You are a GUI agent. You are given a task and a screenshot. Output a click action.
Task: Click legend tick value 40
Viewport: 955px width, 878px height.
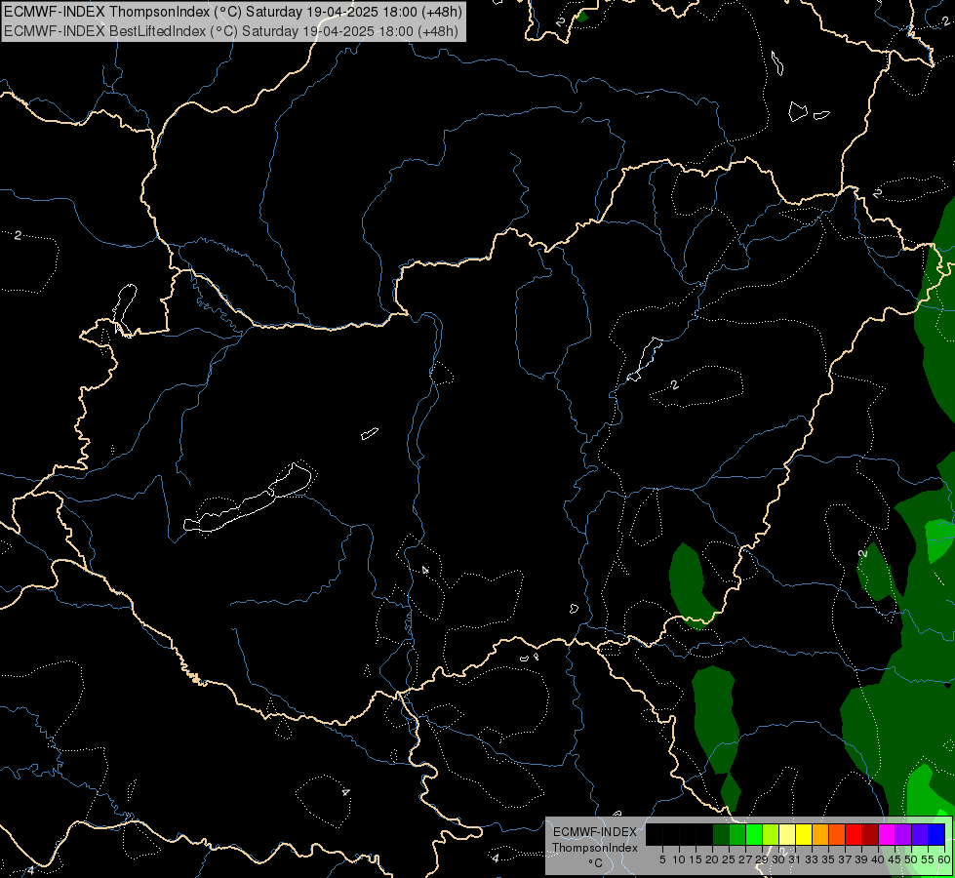point(878,859)
